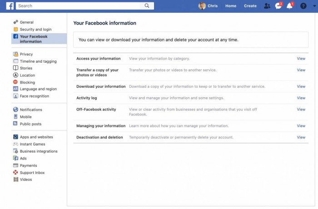318x209 pixels.
Task: Click the search magnifier icon
Action: [147, 6]
